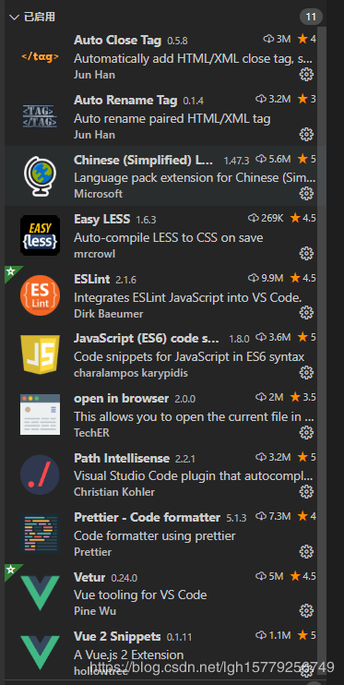This screenshot has height=685, width=344.
Task: Click ESLint 9.9M download count
Action: [x=266, y=278]
